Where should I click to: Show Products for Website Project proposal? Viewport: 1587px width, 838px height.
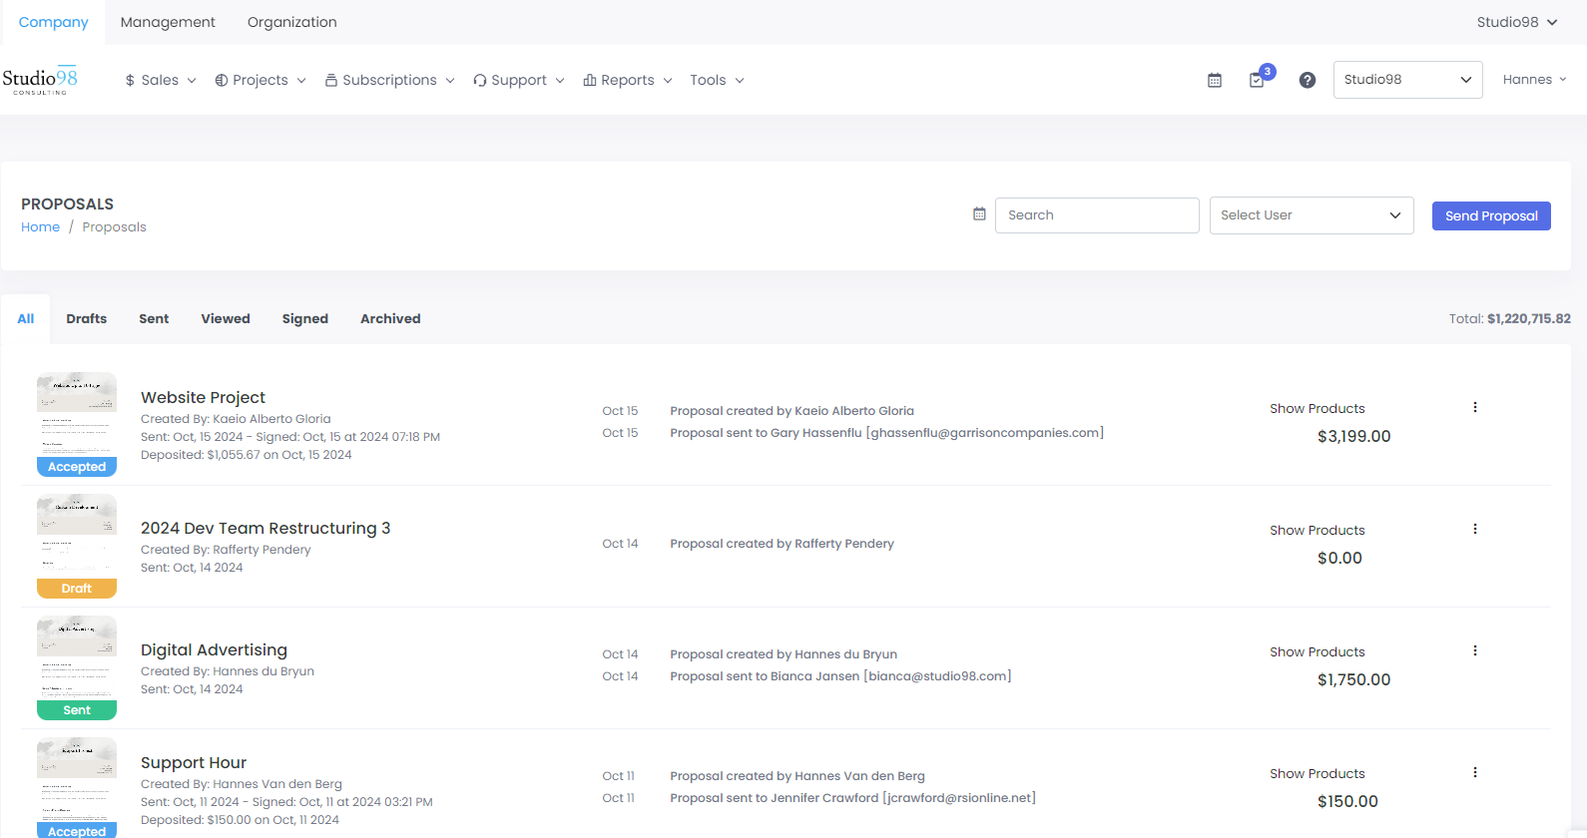[1317, 409]
